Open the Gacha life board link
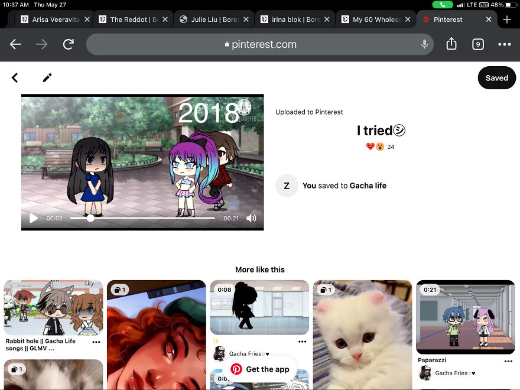Screen dimensions: 520x390 pyautogui.click(x=368, y=186)
